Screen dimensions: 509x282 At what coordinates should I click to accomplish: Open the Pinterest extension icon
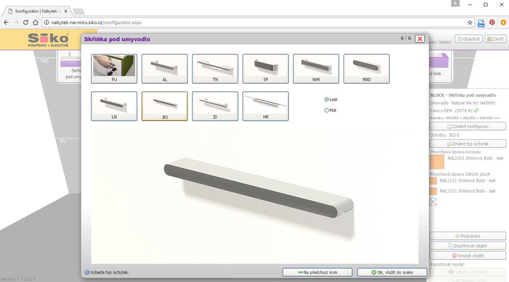coord(492,23)
